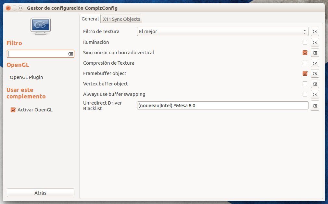328x204 pixels.
Task: Switch to X11 Sync Objects tab
Action: tap(121, 19)
